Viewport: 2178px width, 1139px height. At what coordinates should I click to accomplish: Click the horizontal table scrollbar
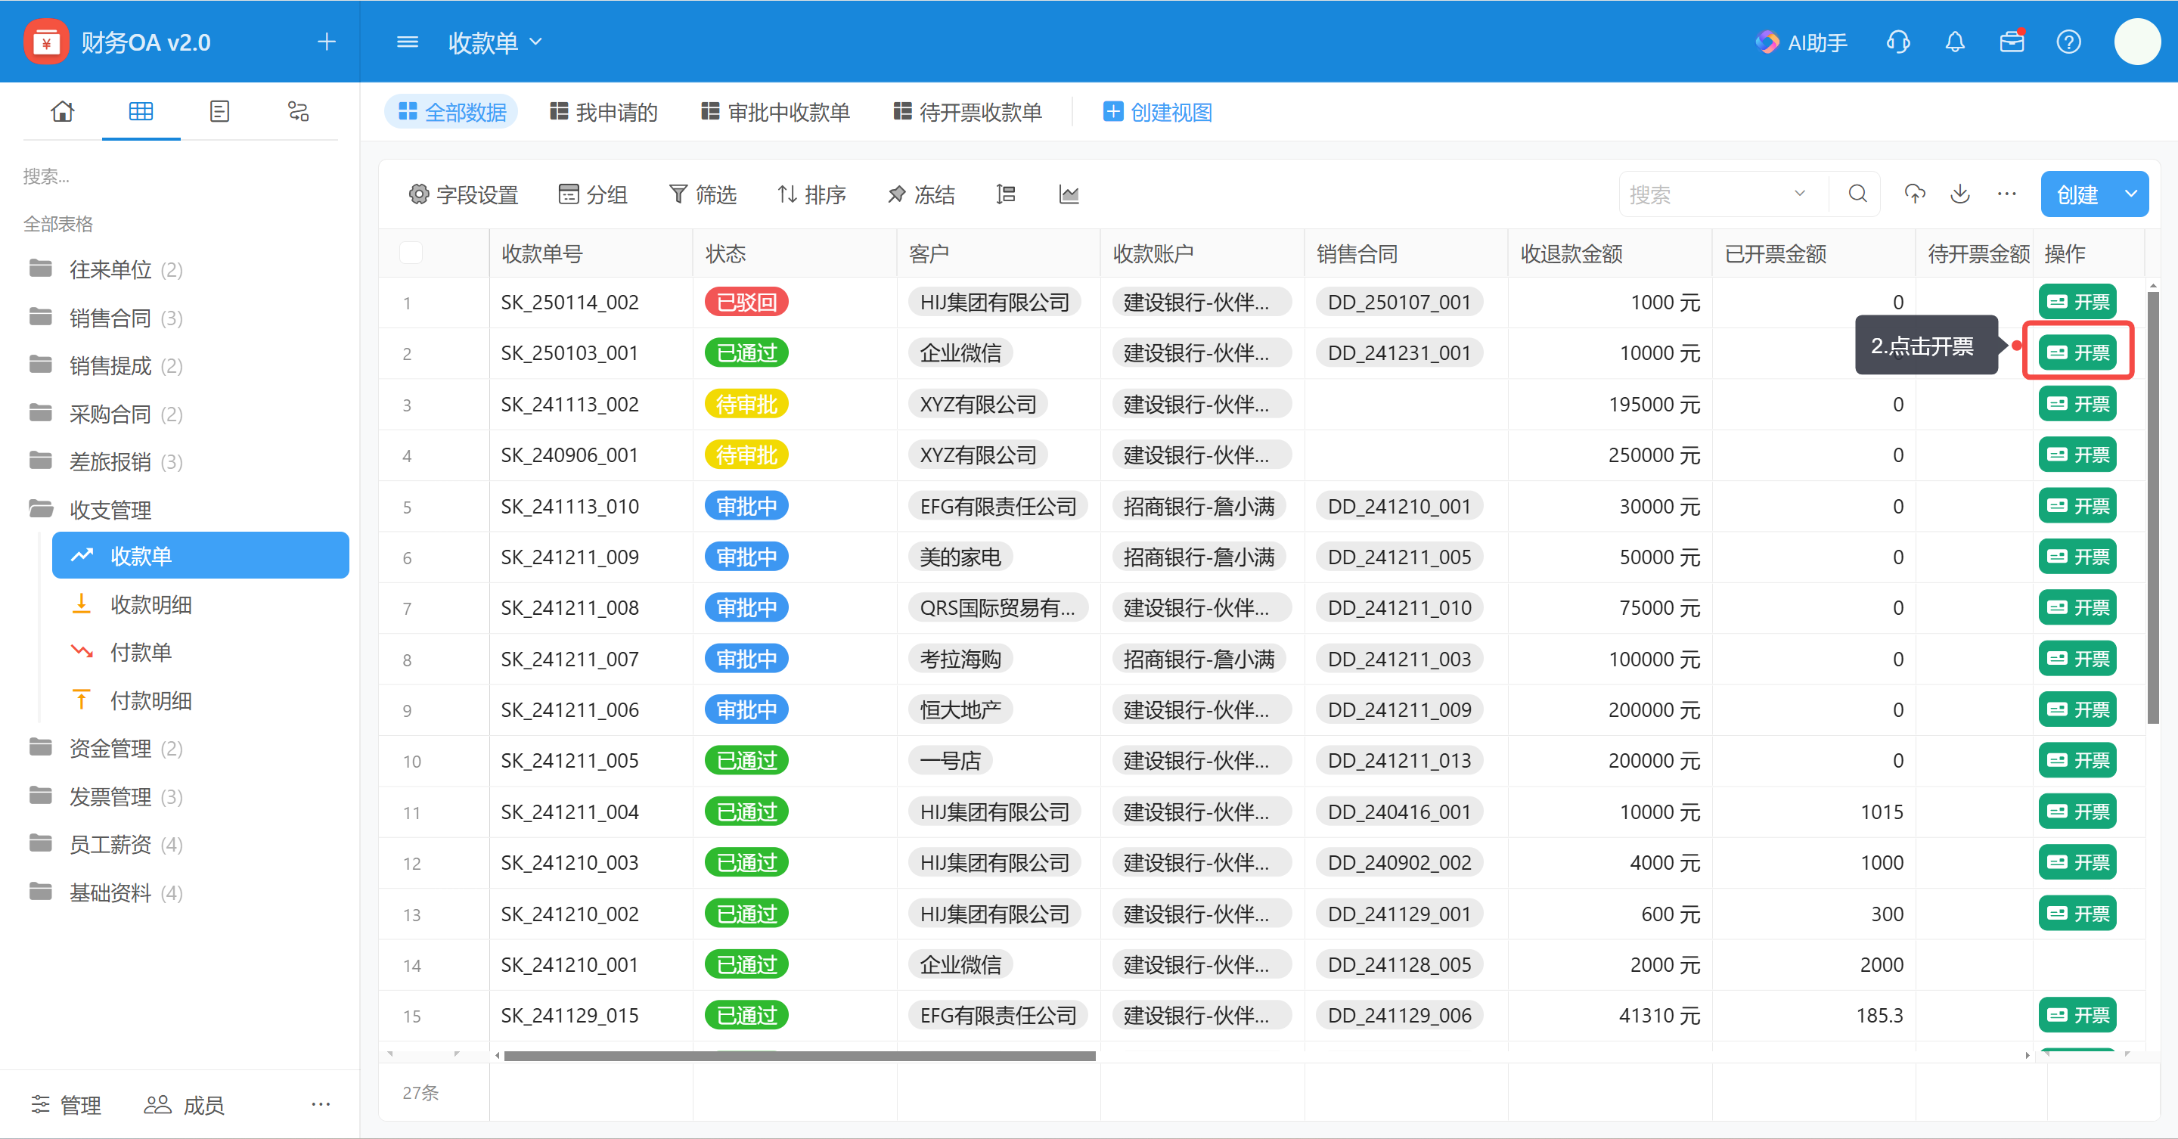tap(800, 1055)
